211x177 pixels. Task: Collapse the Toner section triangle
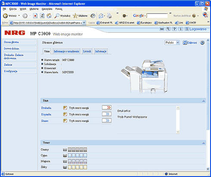click(x=204, y=143)
